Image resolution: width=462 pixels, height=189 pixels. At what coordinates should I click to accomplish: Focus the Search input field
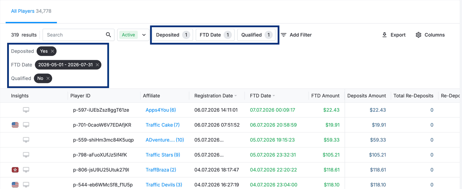(x=79, y=35)
